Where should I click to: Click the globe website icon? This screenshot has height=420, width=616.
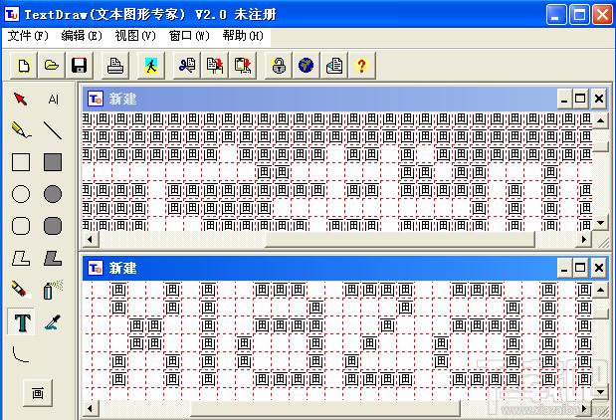(307, 66)
